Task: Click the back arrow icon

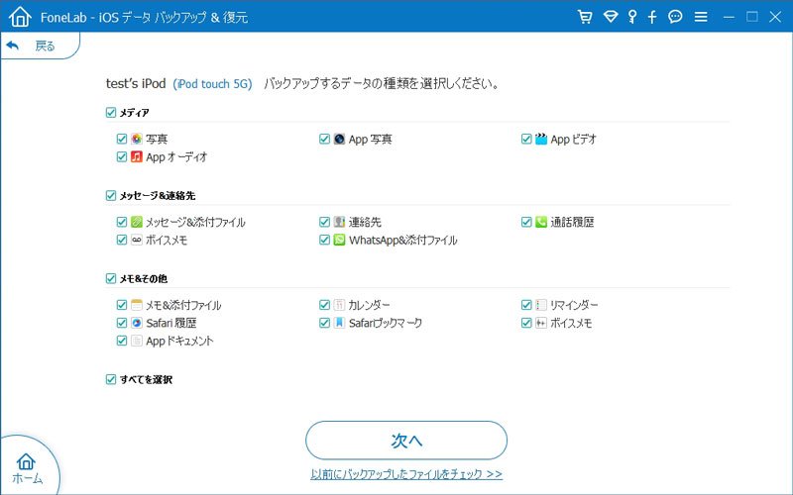Action: point(13,46)
